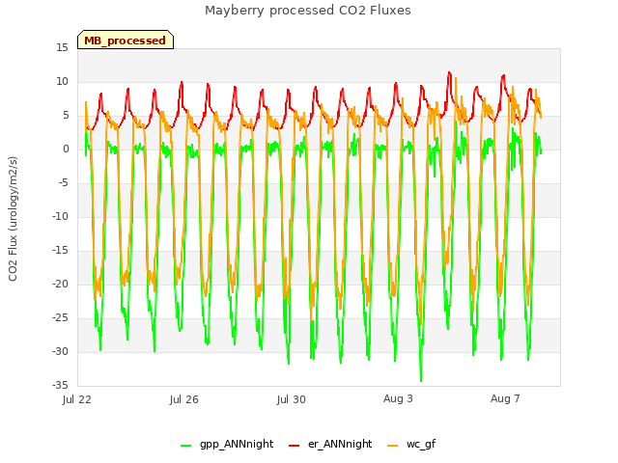The image size is (618, 463).
Task: Click y-axis tick label 0
Action: (66, 150)
